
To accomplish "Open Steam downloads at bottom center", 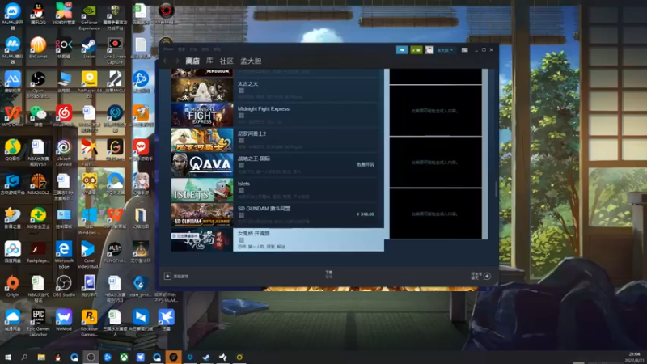I will click(329, 274).
